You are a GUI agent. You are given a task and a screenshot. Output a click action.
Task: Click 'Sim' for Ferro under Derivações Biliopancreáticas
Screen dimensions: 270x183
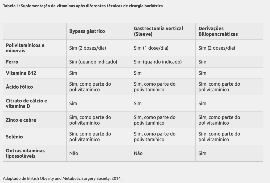pos(202,62)
